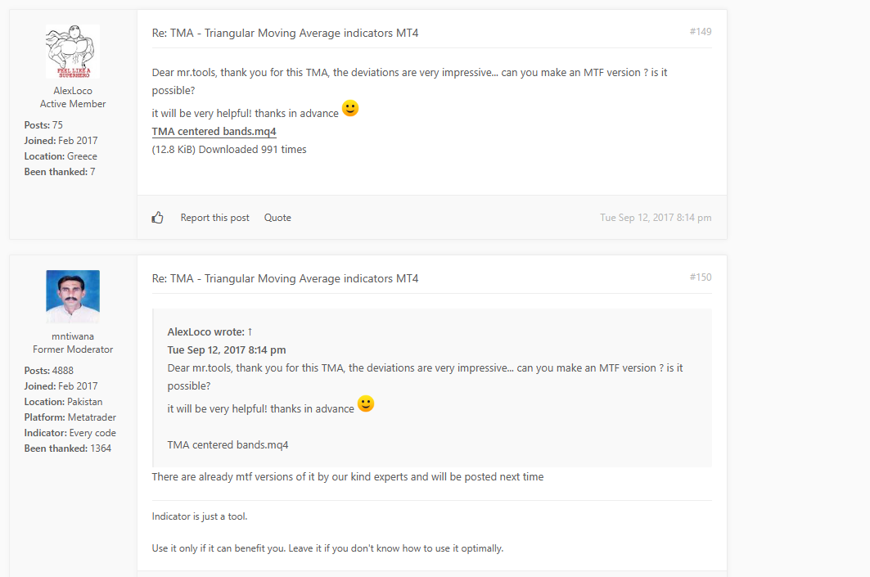The height and width of the screenshot is (577, 870).
Task: Click the 'AlexLoco wrote:' quote author link
Action: [205, 331]
